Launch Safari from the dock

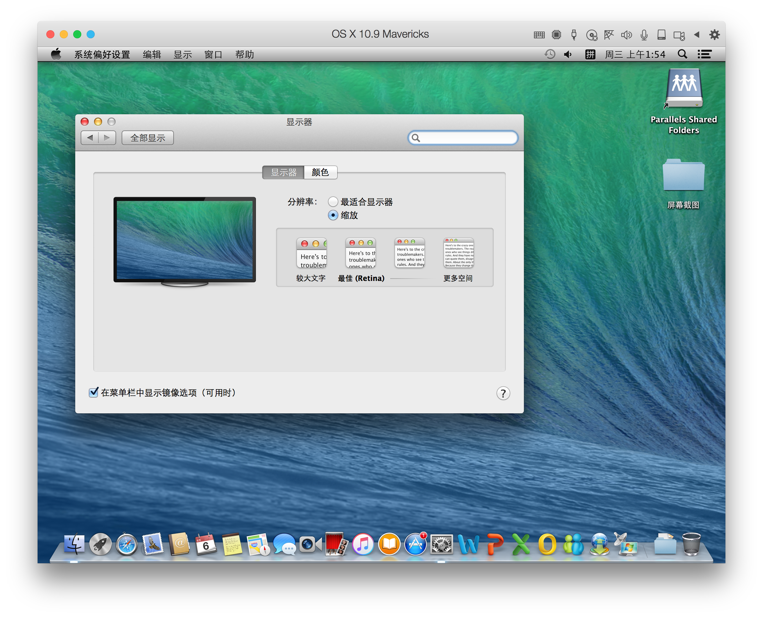click(x=127, y=544)
